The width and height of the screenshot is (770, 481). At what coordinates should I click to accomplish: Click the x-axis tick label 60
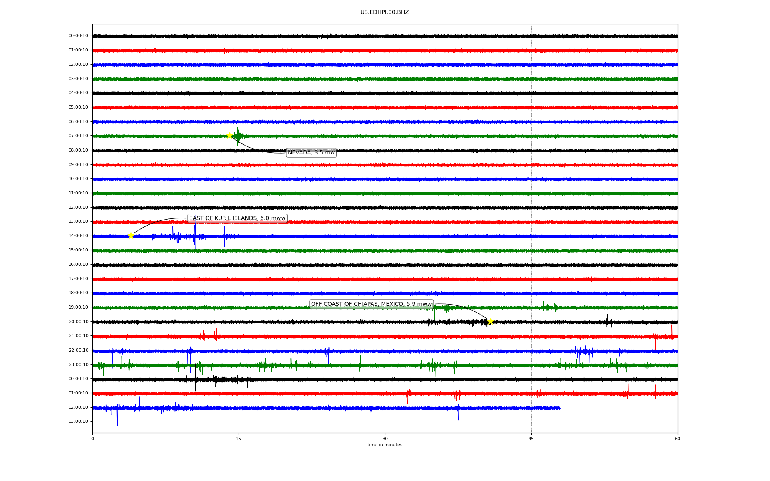[677, 439]
